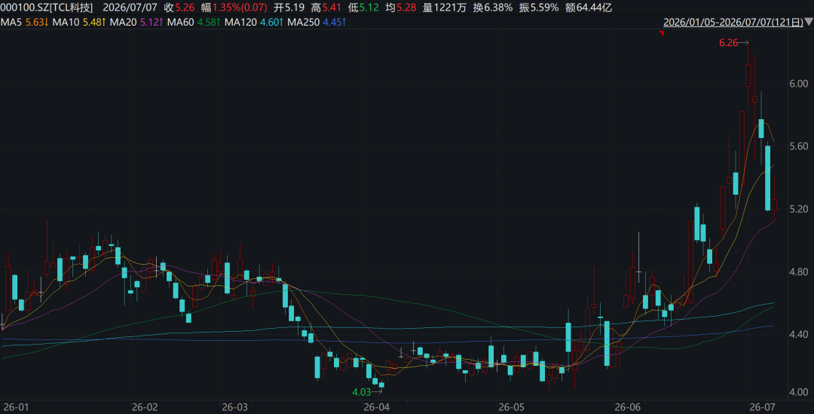
Task: Click the 26-06 date axis label
Action: [x=628, y=406]
